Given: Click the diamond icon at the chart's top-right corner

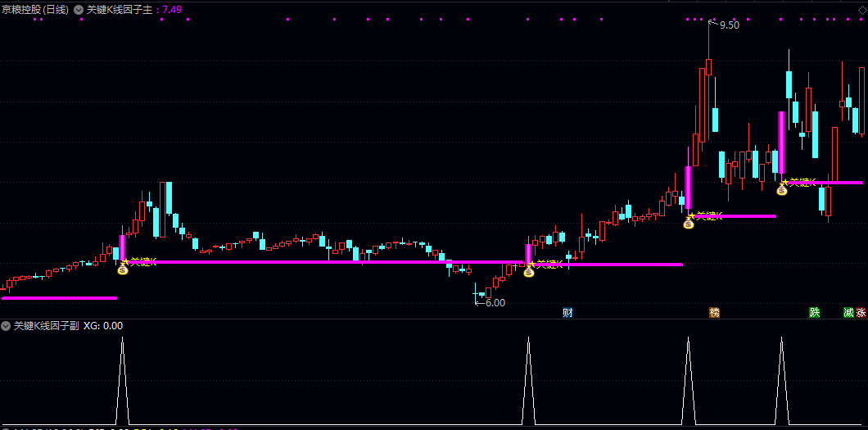Looking at the screenshot, I should [862, 9].
